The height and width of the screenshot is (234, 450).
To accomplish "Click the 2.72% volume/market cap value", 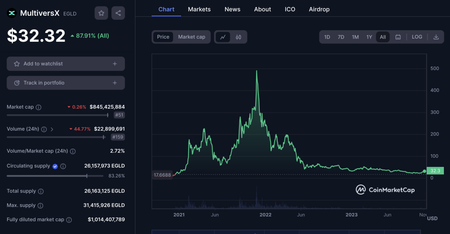I will pyautogui.click(x=117, y=151).
